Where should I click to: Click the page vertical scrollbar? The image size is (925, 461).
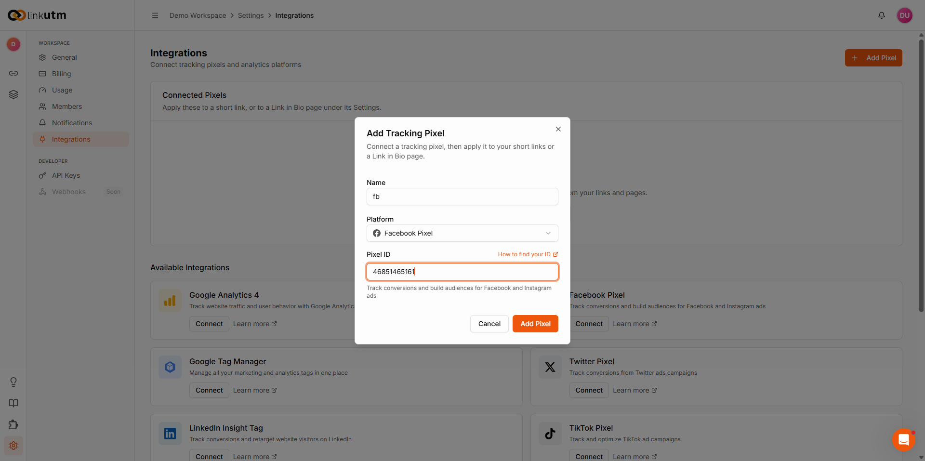point(921,176)
